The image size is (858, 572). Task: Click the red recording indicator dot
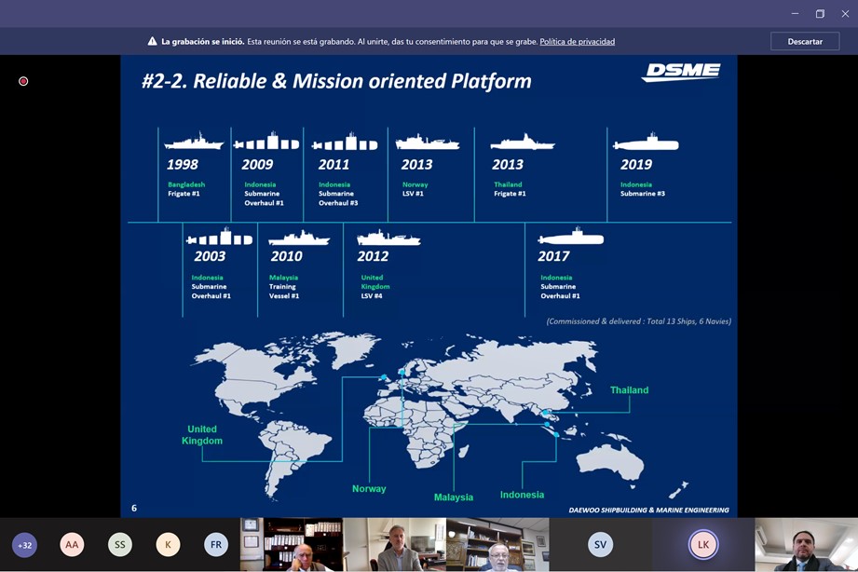23,81
